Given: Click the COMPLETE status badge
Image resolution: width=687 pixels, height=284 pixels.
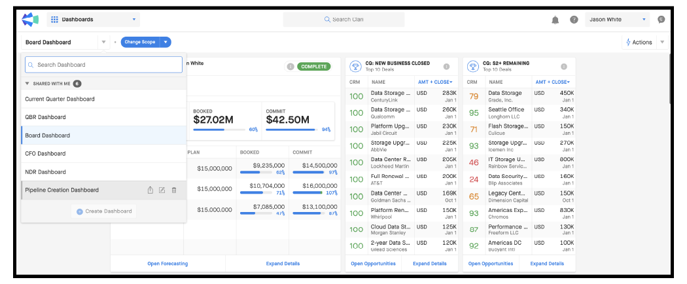Looking at the screenshot, I should 314,67.
